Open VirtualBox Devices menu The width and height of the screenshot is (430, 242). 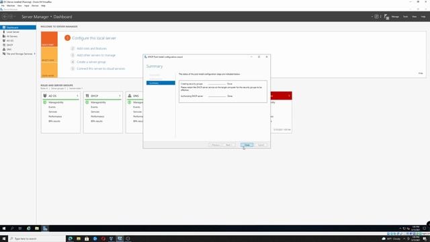(35, 5)
